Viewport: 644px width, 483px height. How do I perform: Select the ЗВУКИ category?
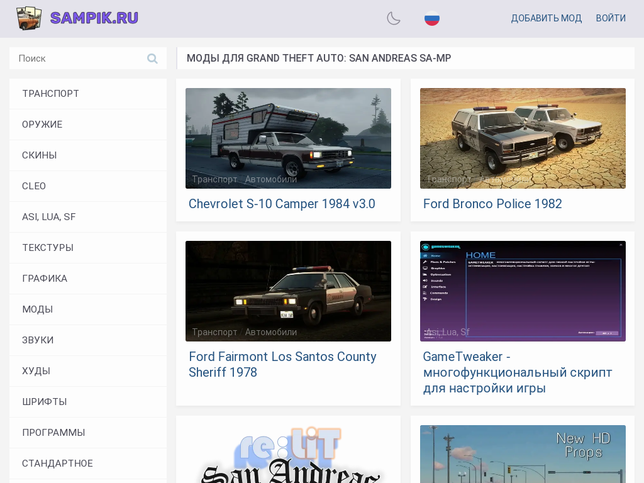pos(88,340)
